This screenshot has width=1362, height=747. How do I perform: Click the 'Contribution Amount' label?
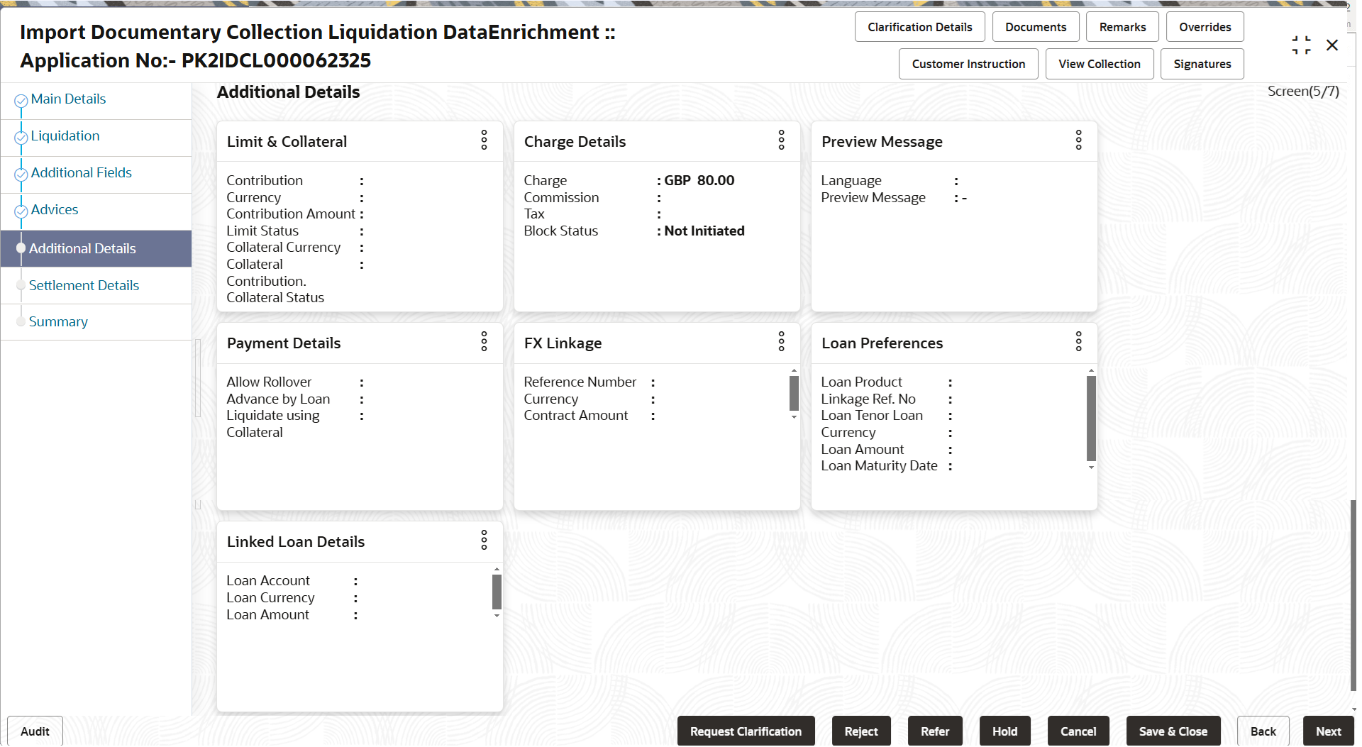tap(291, 214)
